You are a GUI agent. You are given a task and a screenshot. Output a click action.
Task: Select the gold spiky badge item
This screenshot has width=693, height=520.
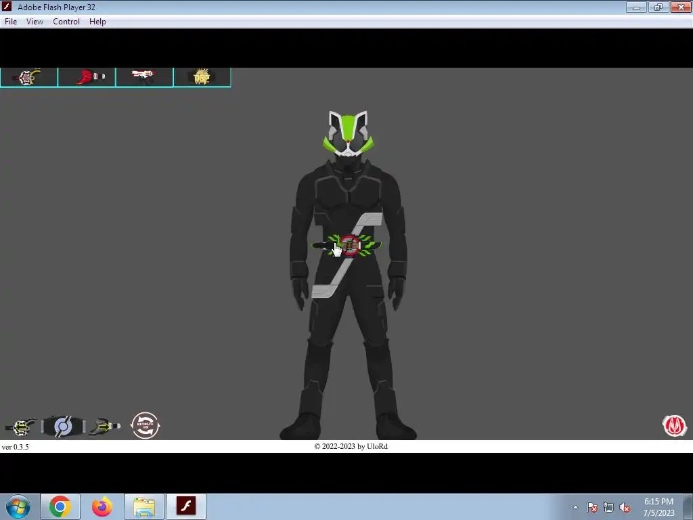202,77
